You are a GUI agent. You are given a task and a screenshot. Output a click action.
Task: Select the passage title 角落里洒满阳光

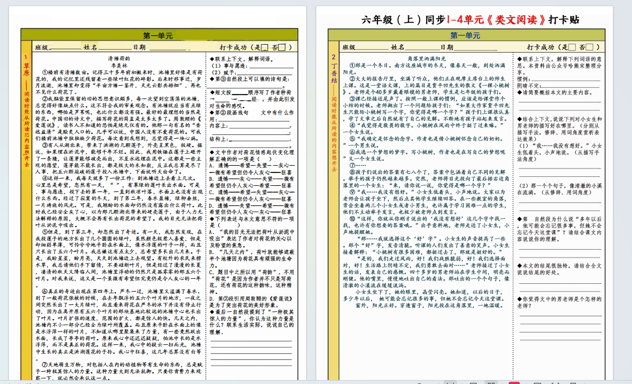(x=427, y=59)
